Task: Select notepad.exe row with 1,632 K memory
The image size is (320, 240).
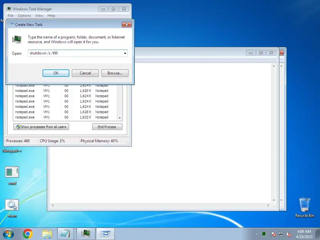Action: pos(65,117)
